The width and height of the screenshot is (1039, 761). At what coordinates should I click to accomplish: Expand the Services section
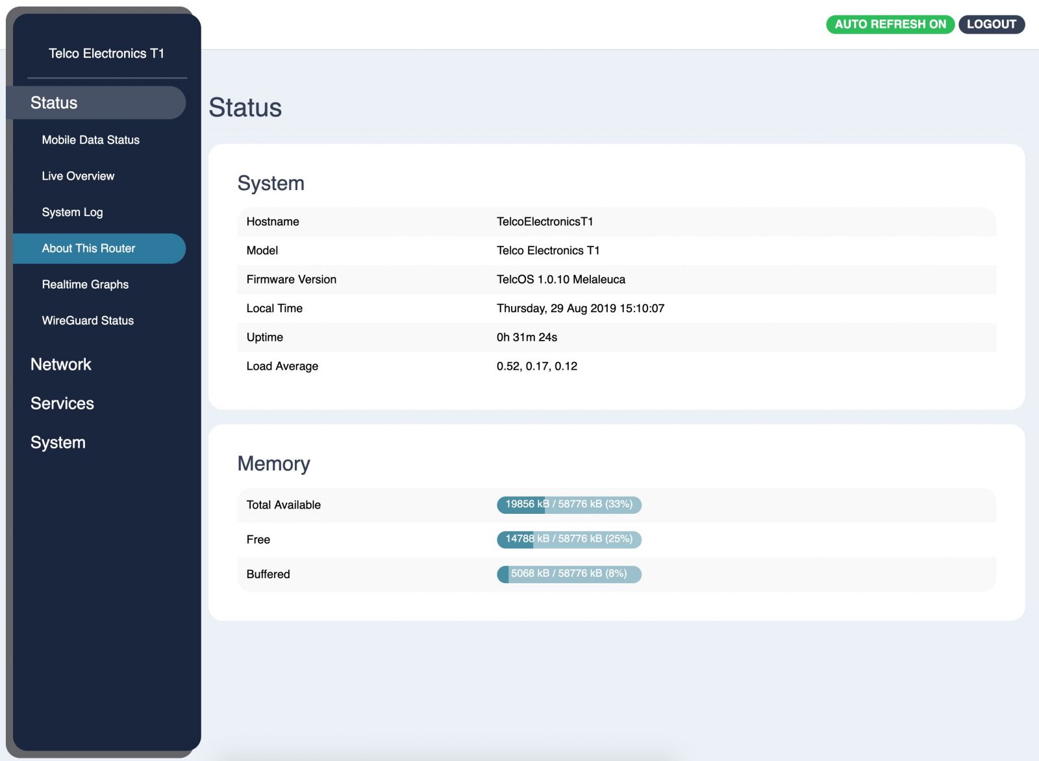pos(62,403)
